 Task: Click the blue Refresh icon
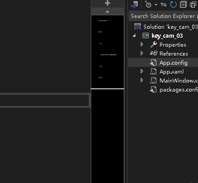(173, 4)
